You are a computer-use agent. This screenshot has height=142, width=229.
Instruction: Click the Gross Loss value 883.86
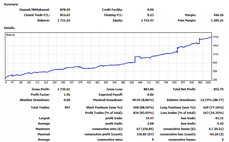(149, 89)
